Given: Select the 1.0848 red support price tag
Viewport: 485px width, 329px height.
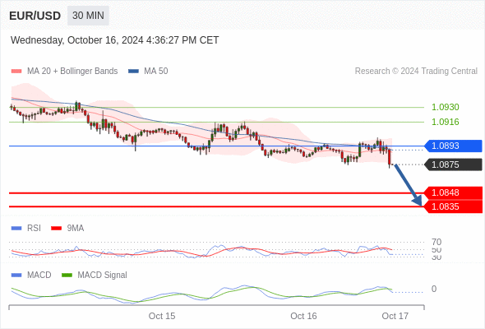Looking at the screenshot, I should point(453,192).
